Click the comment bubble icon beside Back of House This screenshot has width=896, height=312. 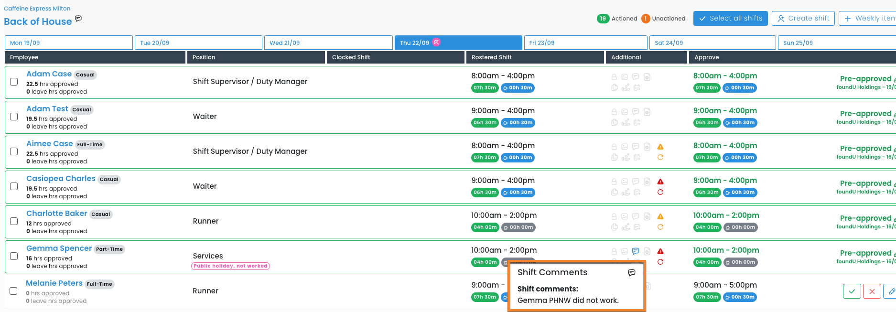[x=78, y=19]
